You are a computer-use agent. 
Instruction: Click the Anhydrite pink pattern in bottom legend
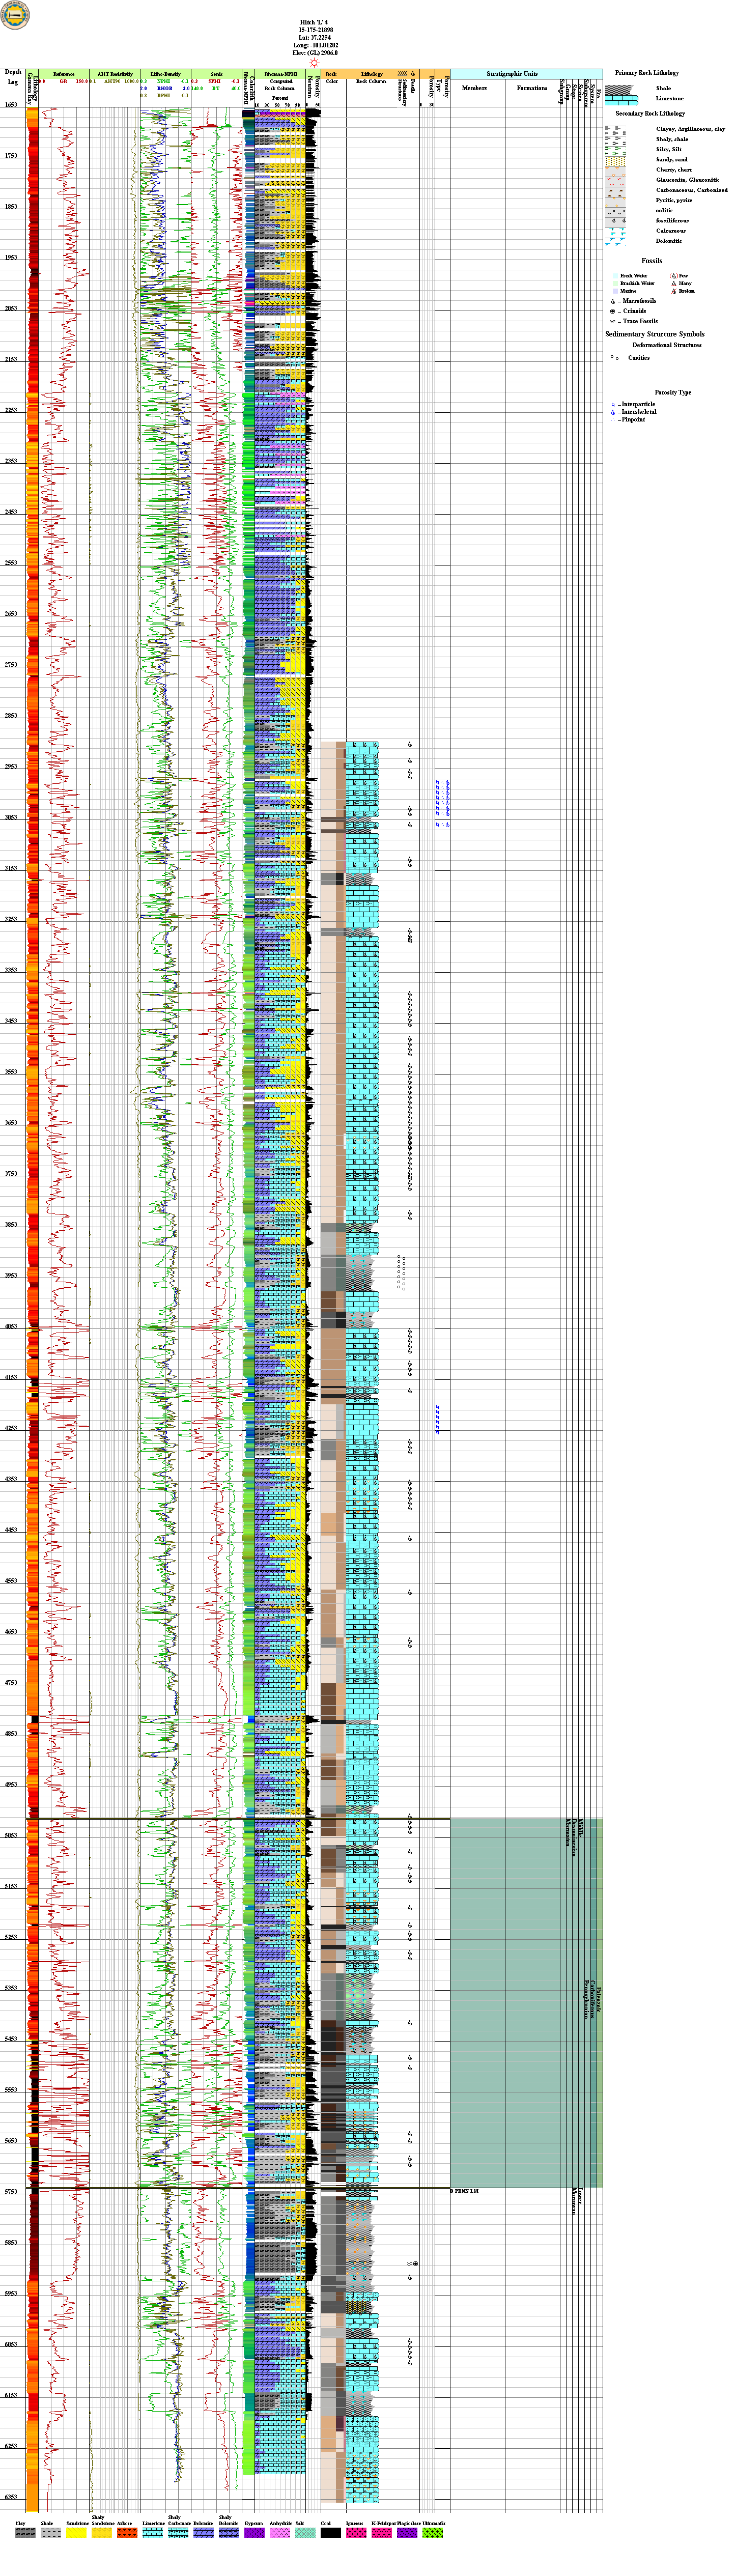(279, 2533)
